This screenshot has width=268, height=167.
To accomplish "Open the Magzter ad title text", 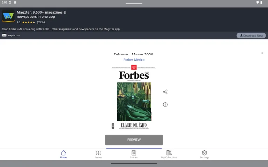I will tap(42, 15).
